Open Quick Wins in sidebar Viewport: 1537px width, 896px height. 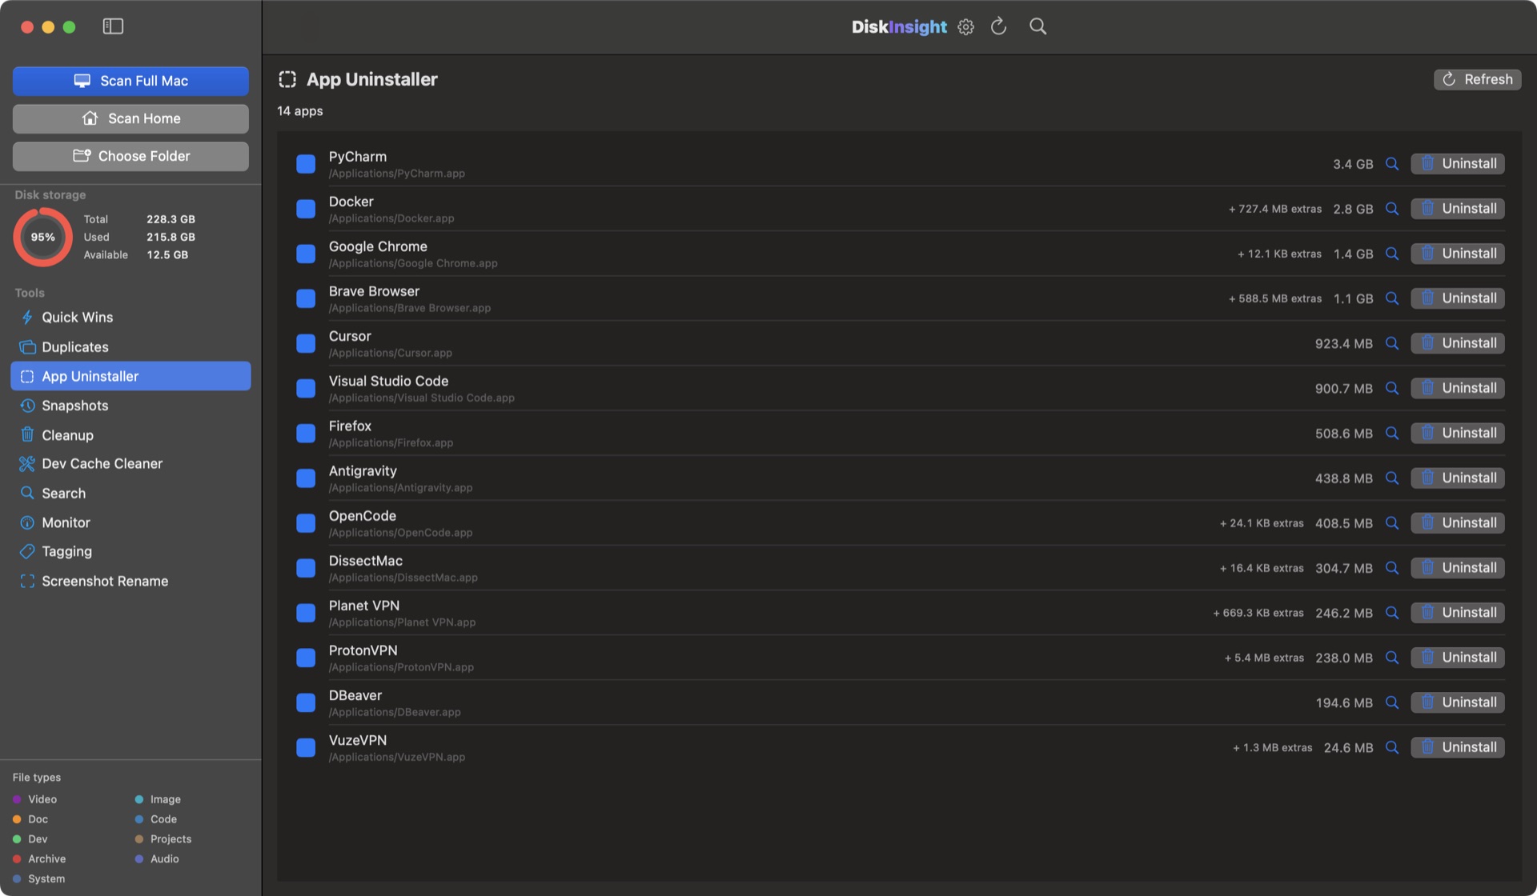(130, 317)
